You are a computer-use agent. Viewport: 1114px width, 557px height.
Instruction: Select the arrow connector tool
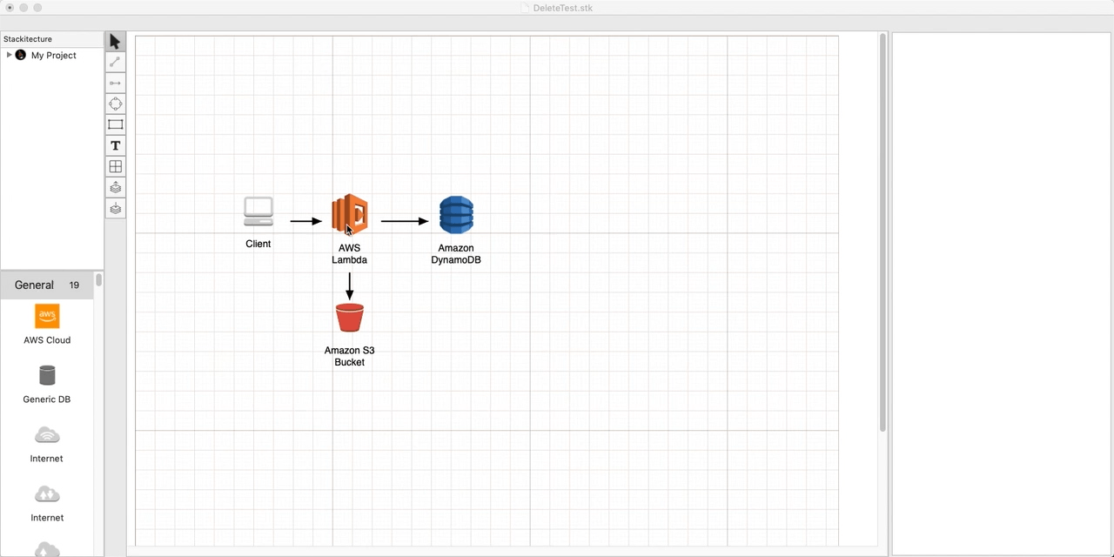tap(115, 83)
